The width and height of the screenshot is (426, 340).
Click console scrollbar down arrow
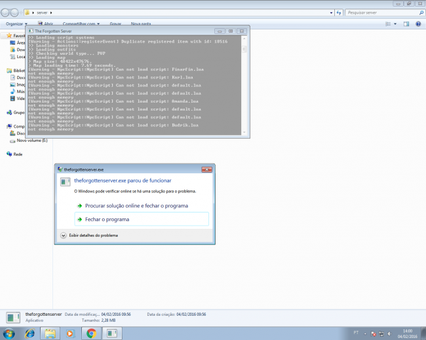[x=244, y=132]
